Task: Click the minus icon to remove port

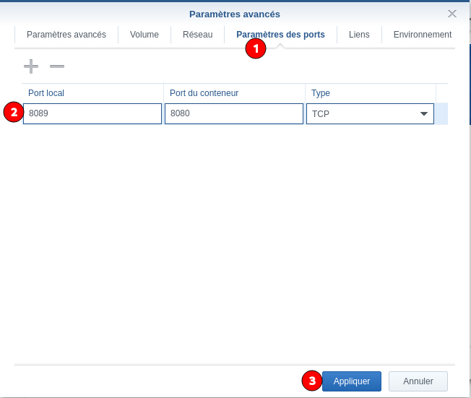Action: [x=57, y=66]
